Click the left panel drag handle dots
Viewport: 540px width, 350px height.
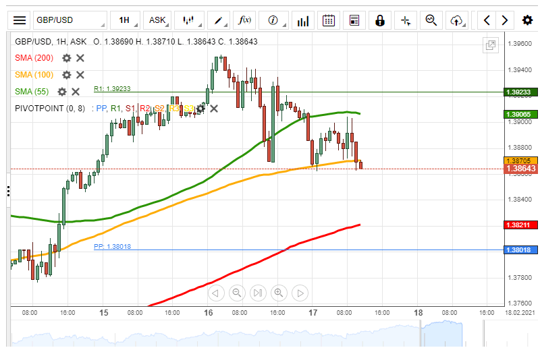(8, 191)
